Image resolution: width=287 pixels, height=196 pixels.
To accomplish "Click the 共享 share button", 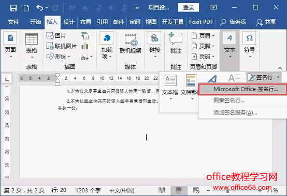I will pos(266,22).
